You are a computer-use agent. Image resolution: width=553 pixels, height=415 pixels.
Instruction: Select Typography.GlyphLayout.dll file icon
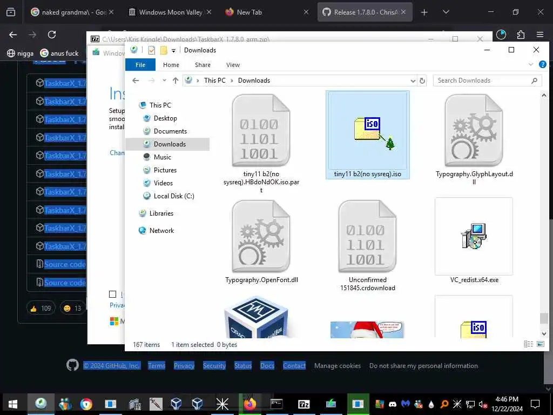474,130
